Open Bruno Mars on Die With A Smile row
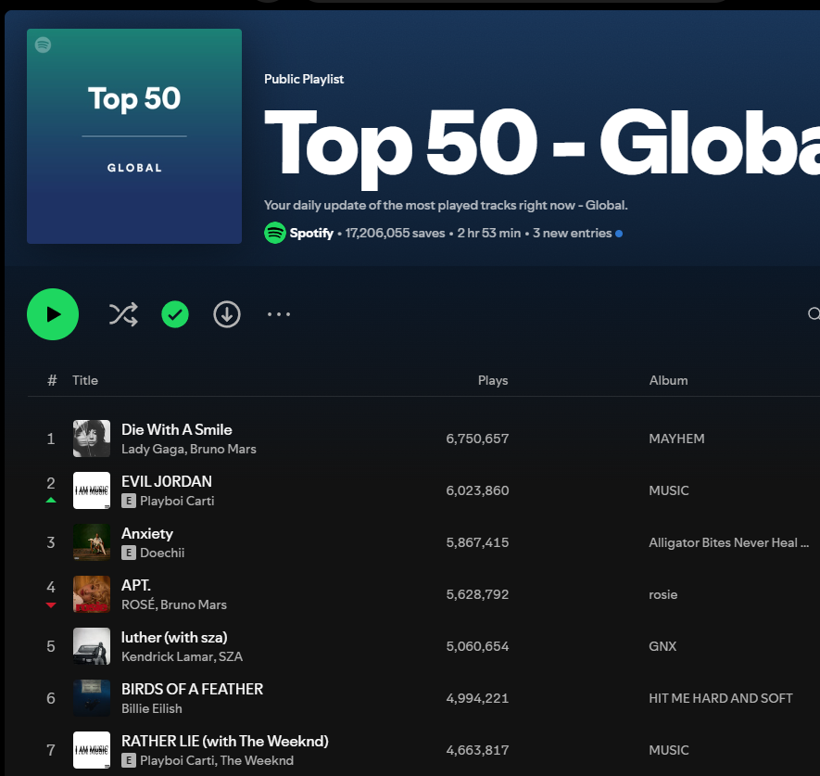The height and width of the screenshot is (776, 820). pos(223,449)
